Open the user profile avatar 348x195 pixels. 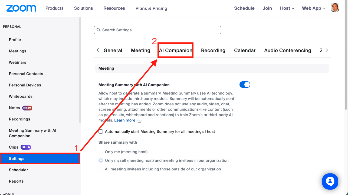click(335, 8)
